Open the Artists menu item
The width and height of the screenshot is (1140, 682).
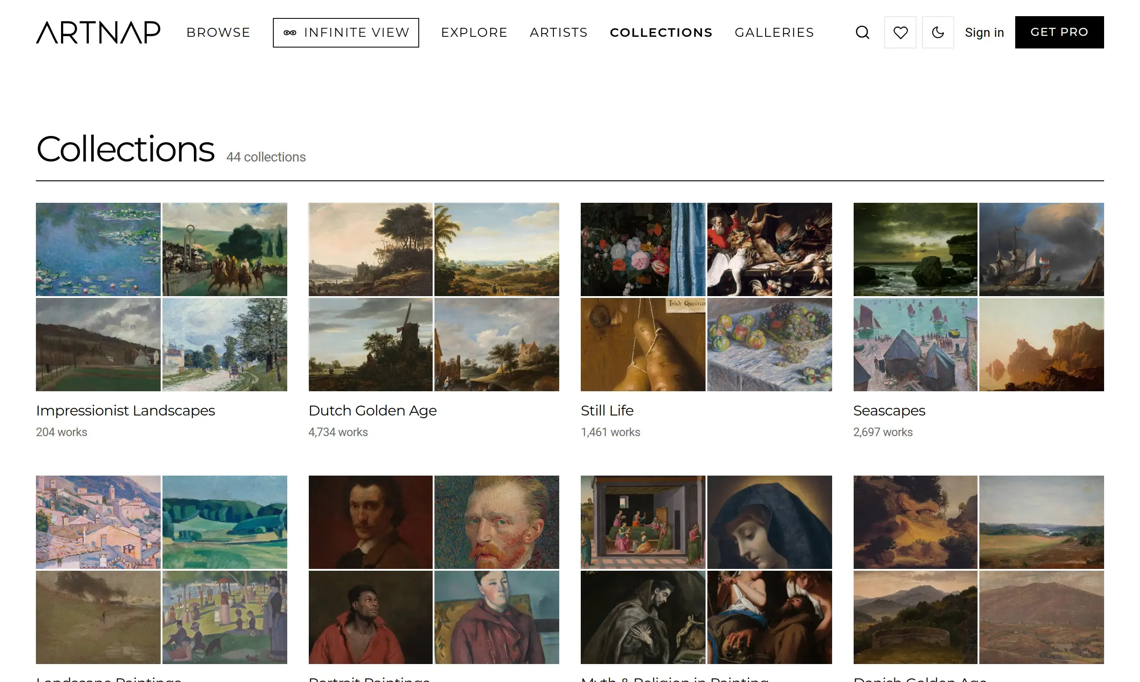558,33
